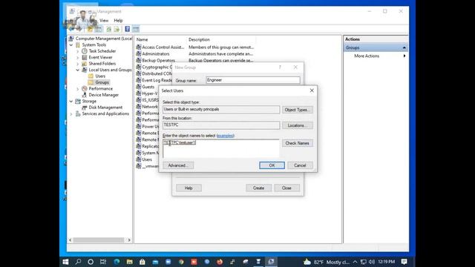This screenshot has width=475, height=267.
Task: Click the blue Help toolbar icon
Action: click(128, 29)
